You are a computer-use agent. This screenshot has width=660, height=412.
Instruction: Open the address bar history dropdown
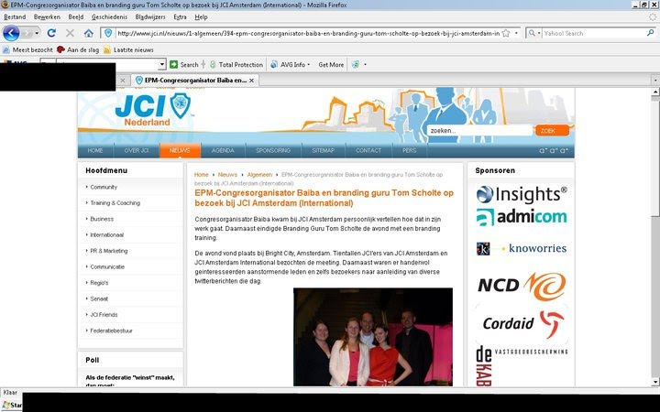pos(516,33)
